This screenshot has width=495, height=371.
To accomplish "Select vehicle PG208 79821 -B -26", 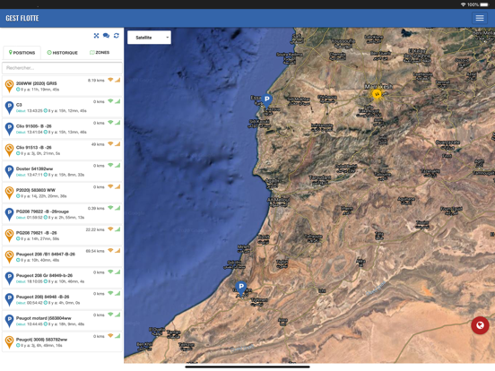I will 36,233.
